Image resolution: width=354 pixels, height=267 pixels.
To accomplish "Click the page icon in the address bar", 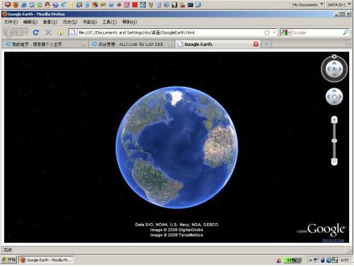I will [x=73, y=32].
